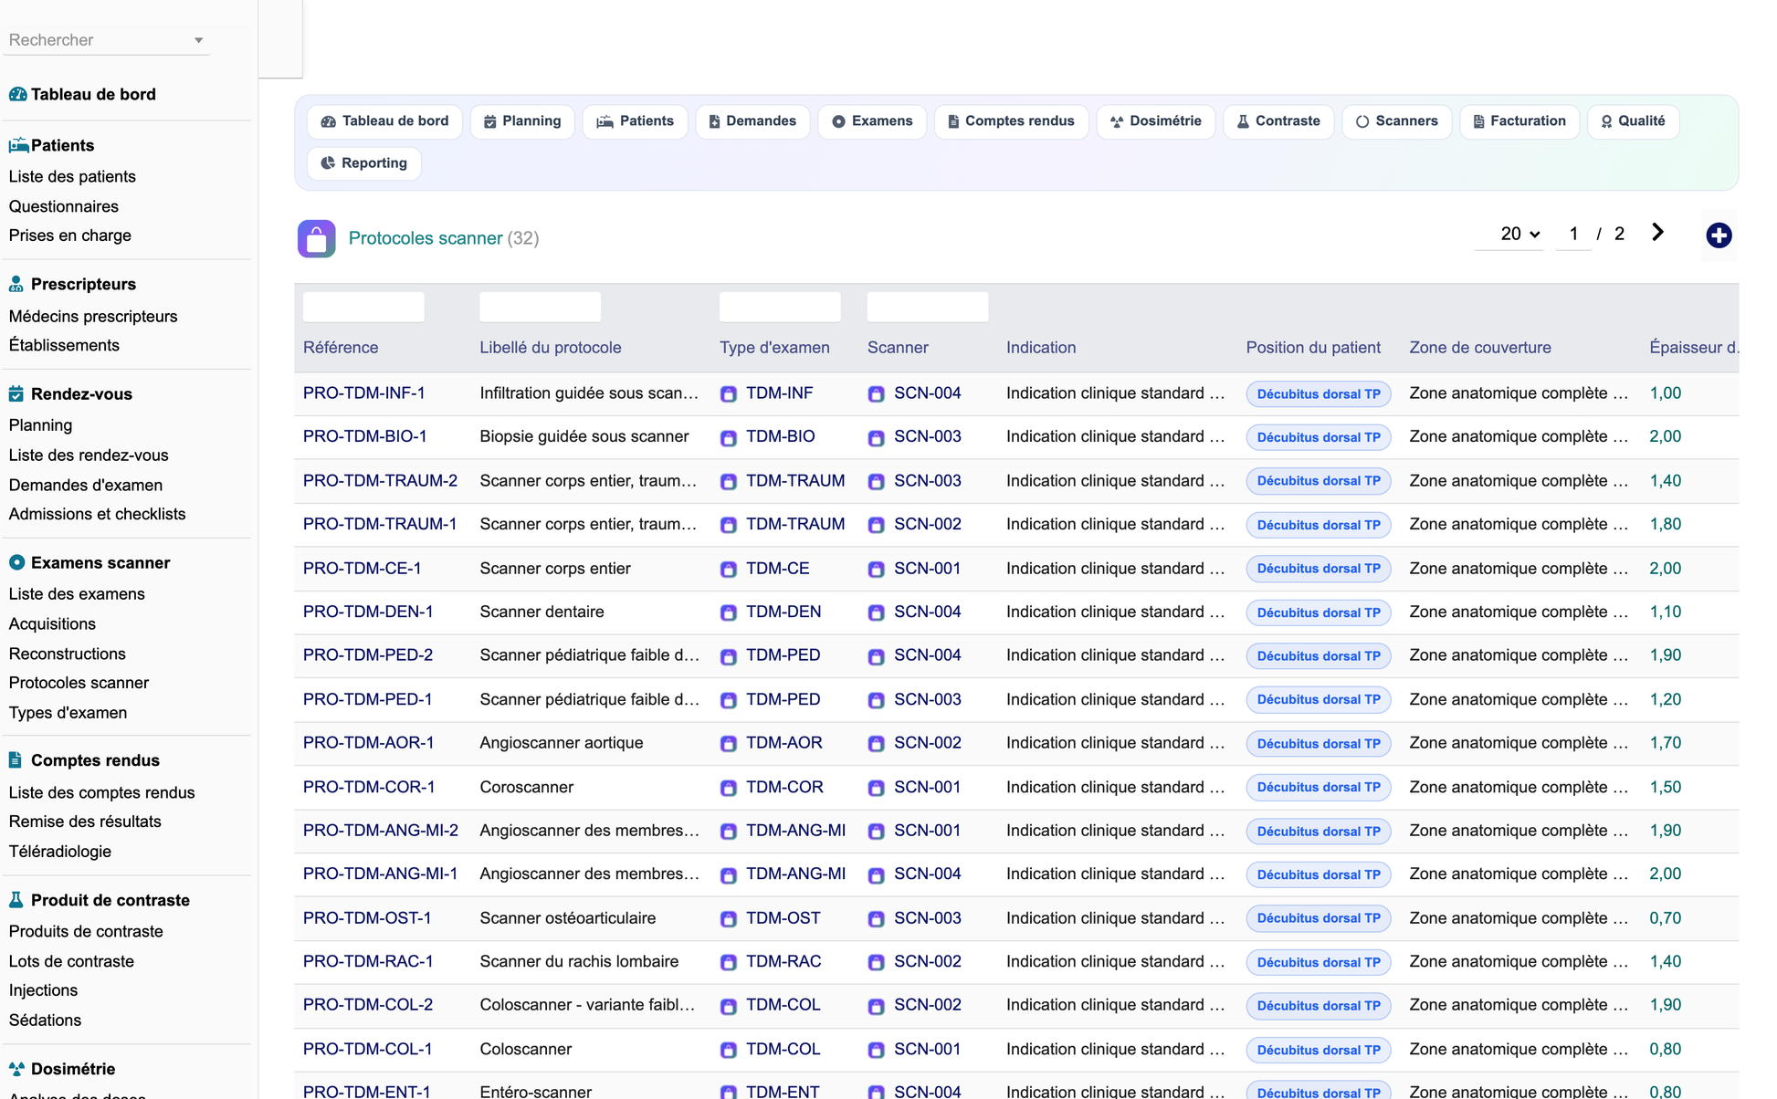Open Demandes d'examen in sidebar
Screen dimensions: 1777x1099
[x=86, y=486]
